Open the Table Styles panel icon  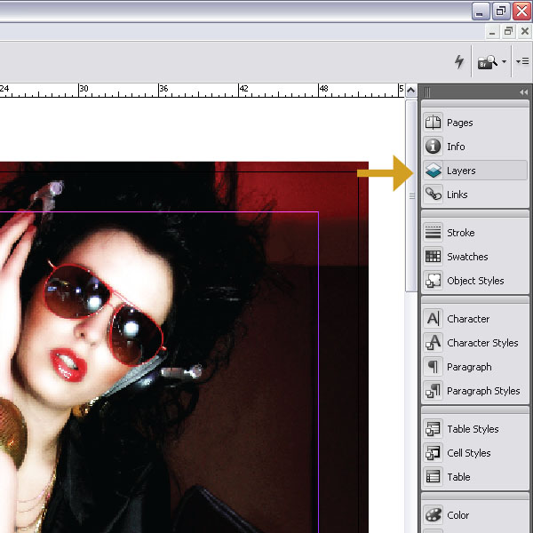tap(434, 429)
